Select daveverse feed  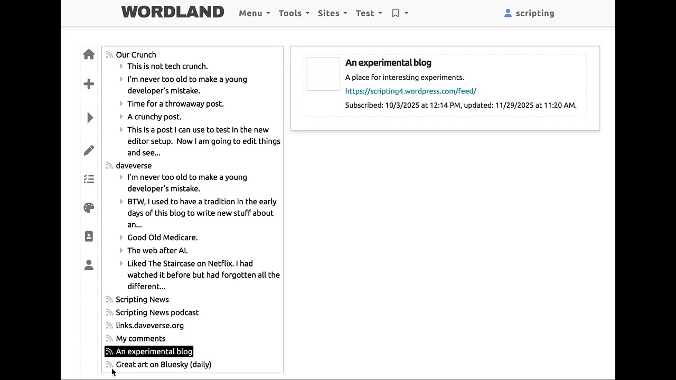[134, 166]
